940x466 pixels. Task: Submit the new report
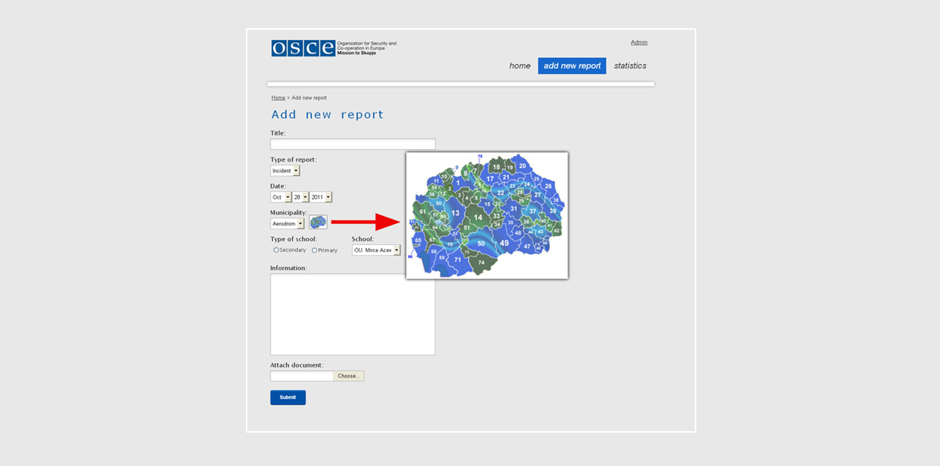[288, 398]
